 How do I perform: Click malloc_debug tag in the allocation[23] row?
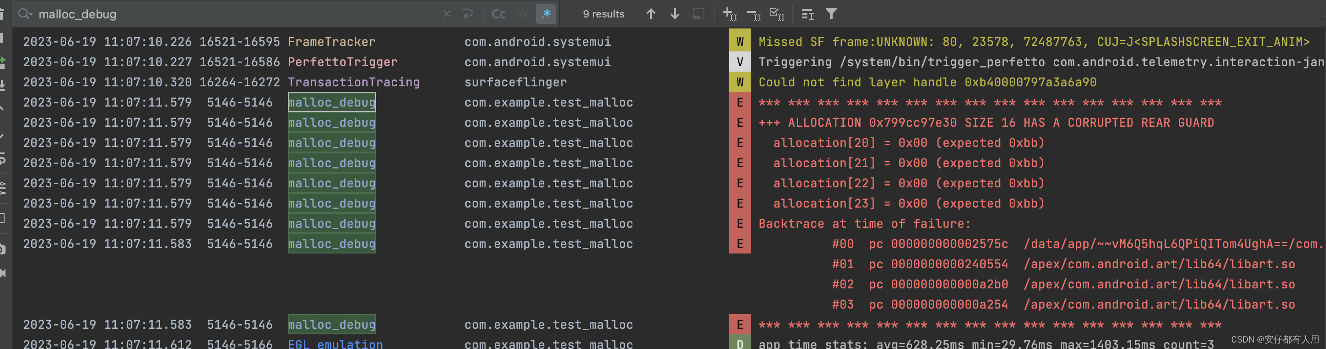click(x=331, y=203)
